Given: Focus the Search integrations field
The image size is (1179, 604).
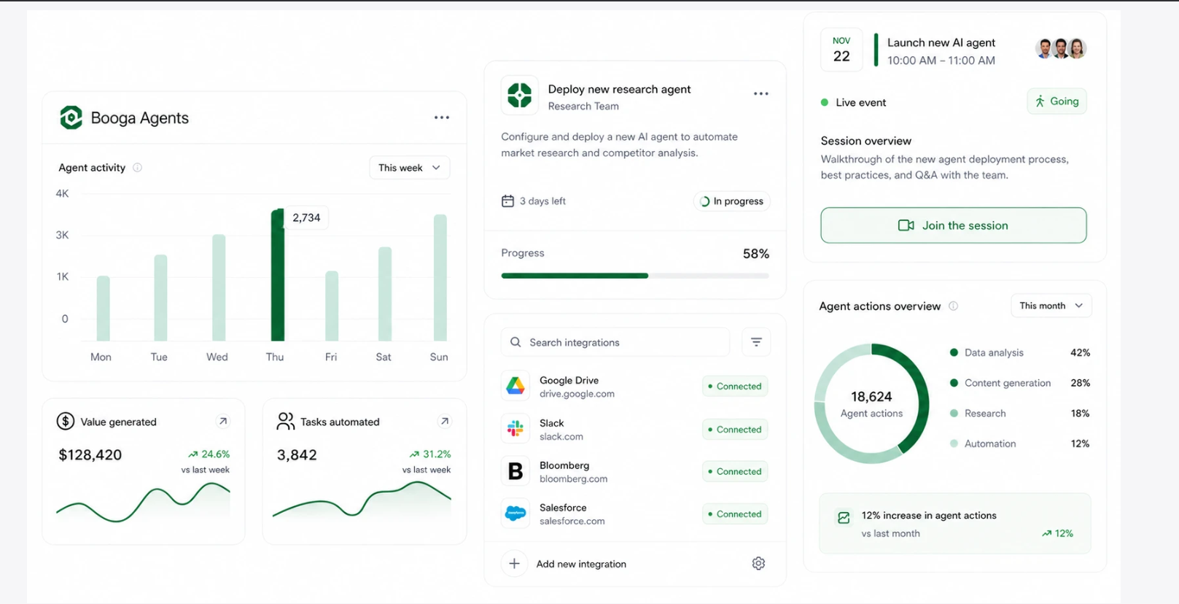Looking at the screenshot, I should click(615, 342).
